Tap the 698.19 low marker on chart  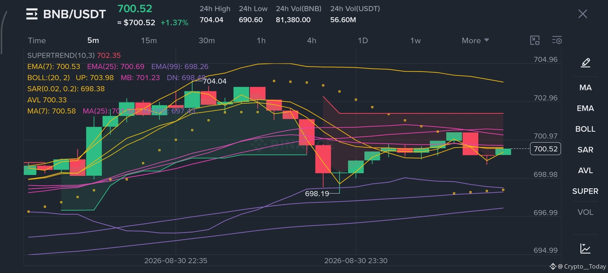pos(317,194)
